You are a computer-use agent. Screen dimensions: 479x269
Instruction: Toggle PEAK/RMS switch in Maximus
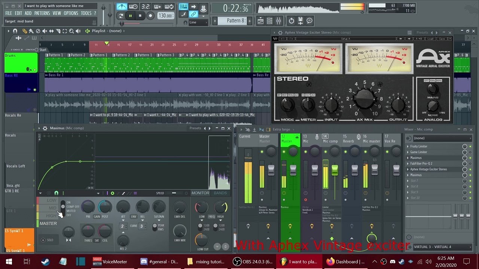pyautogui.click(x=155, y=228)
